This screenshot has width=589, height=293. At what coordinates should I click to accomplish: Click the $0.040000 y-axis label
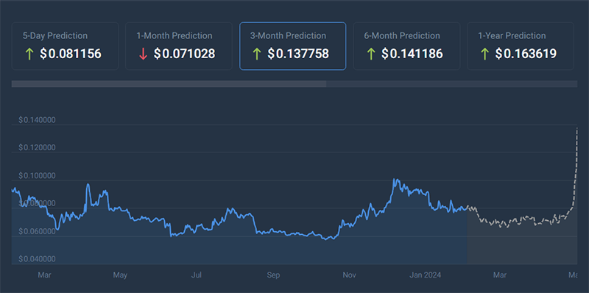(x=38, y=259)
